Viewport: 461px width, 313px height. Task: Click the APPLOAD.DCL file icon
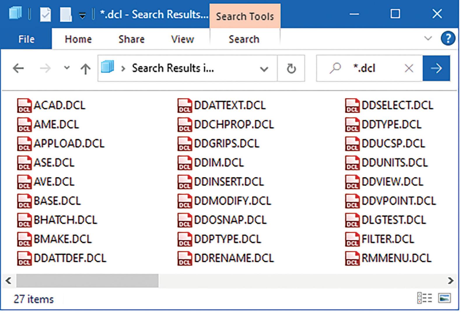(24, 144)
